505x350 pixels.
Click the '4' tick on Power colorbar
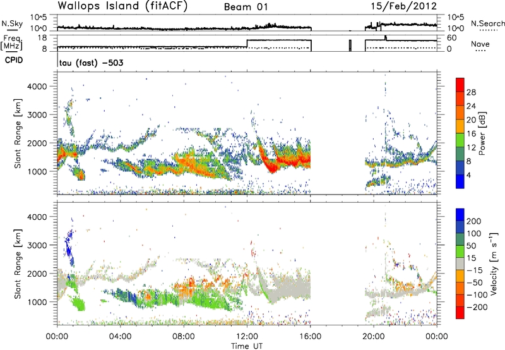[468, 175]
